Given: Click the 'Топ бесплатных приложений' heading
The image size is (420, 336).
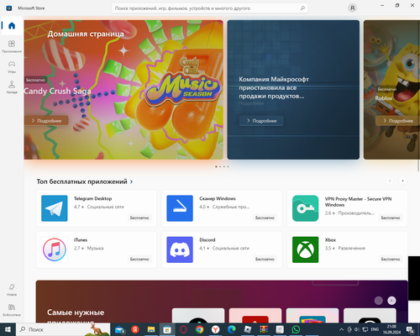Looking at the screenshot, I should click(x=81, y=181).
